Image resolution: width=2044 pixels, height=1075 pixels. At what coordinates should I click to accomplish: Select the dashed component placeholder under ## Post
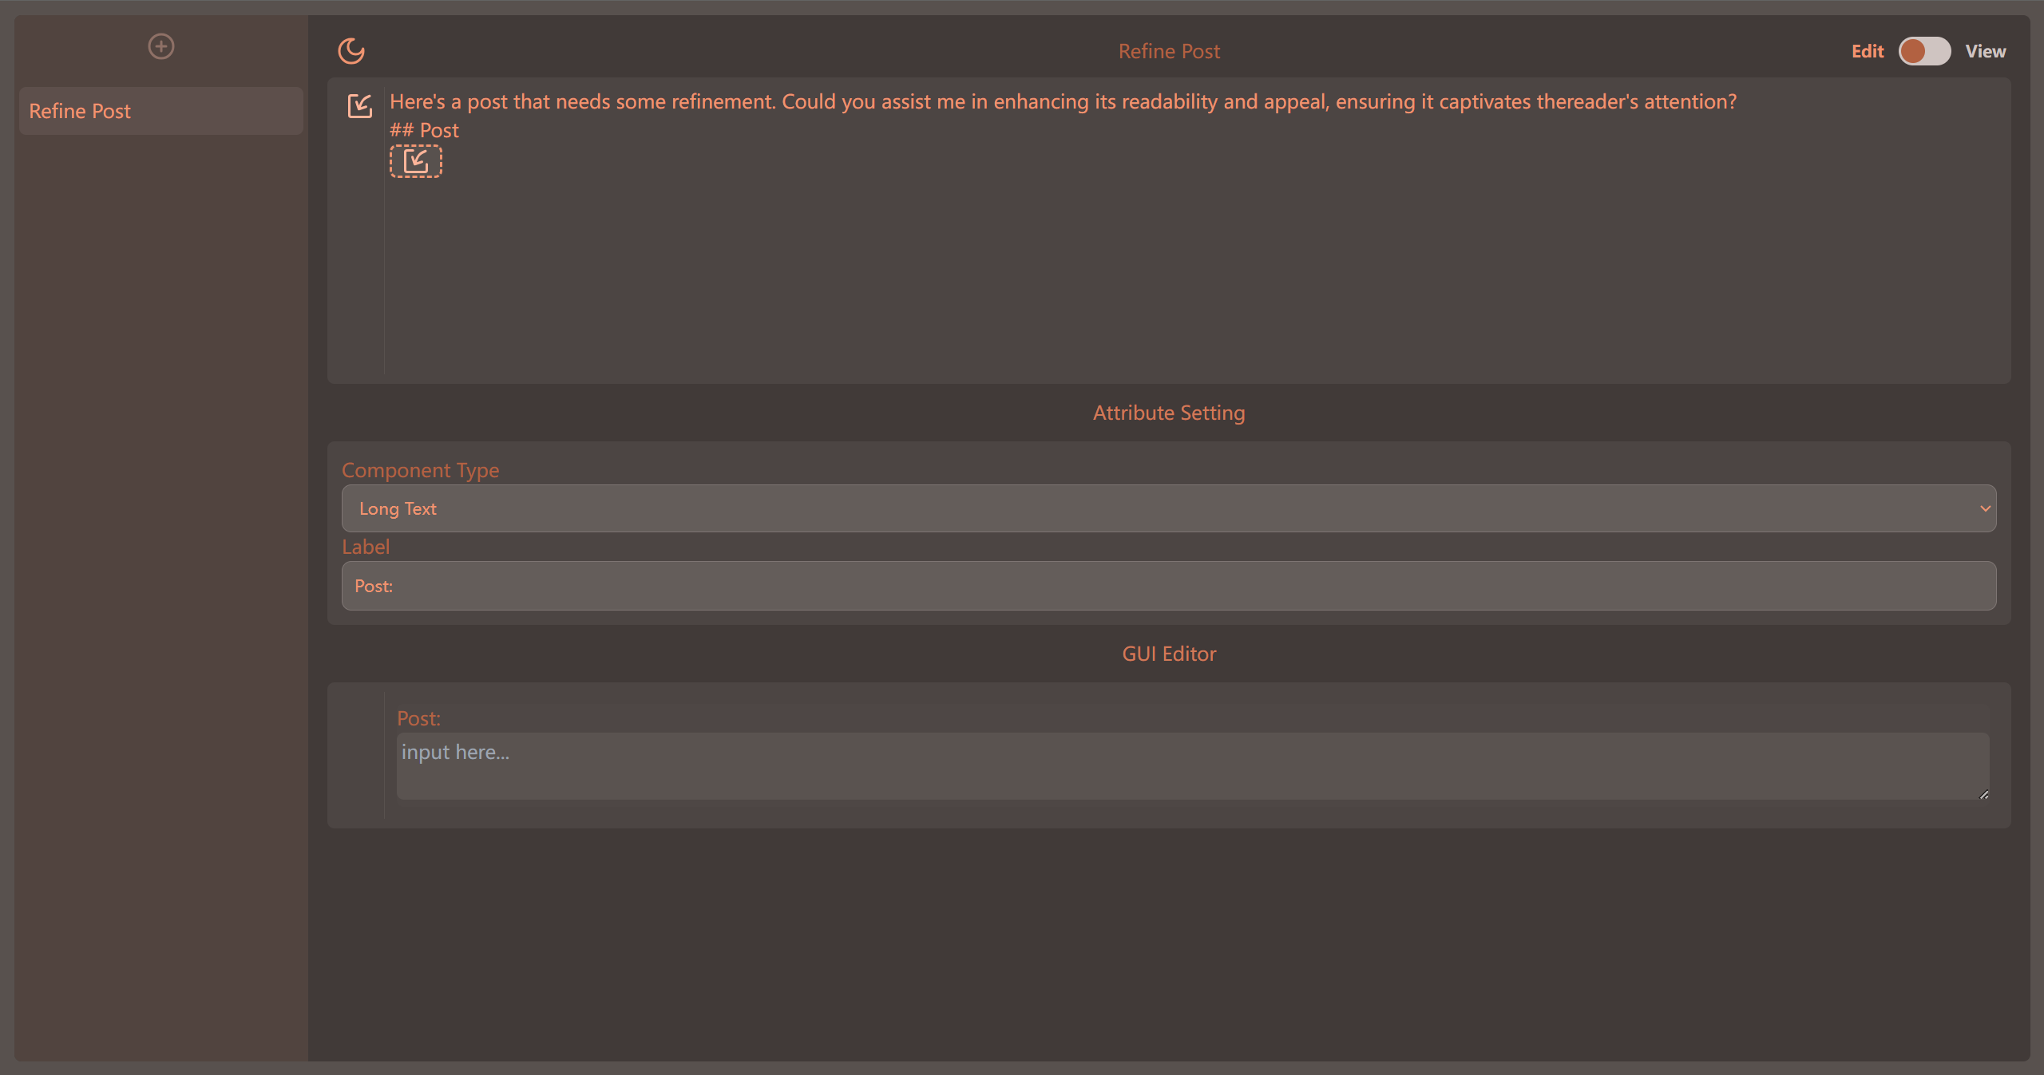(415, 161)
